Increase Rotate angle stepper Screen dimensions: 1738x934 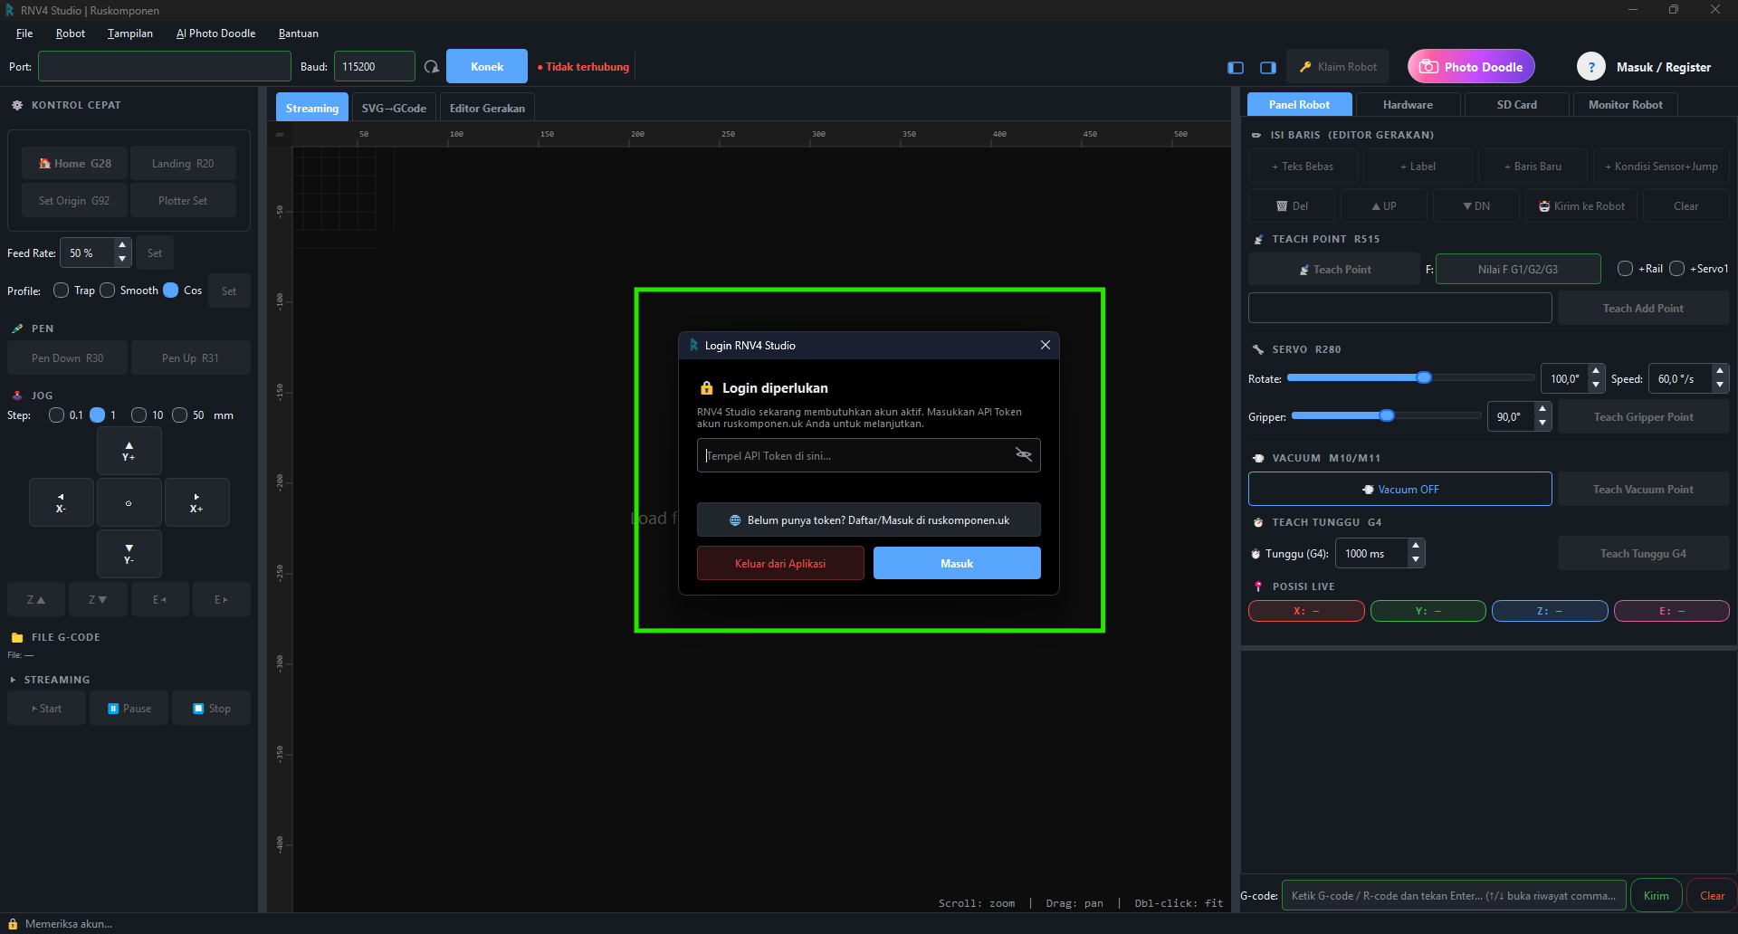[x=1596, y=372]
